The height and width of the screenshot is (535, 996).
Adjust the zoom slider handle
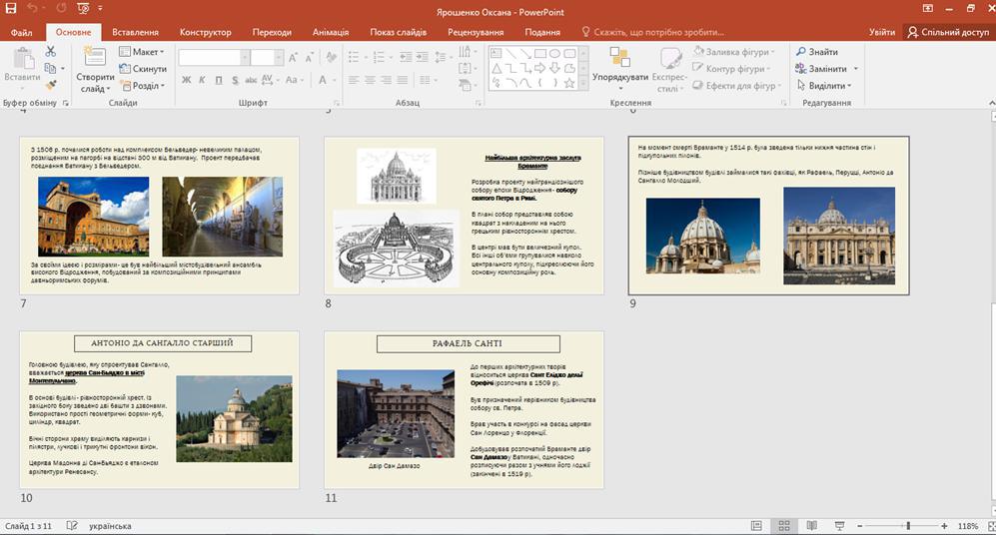(908, 525)
